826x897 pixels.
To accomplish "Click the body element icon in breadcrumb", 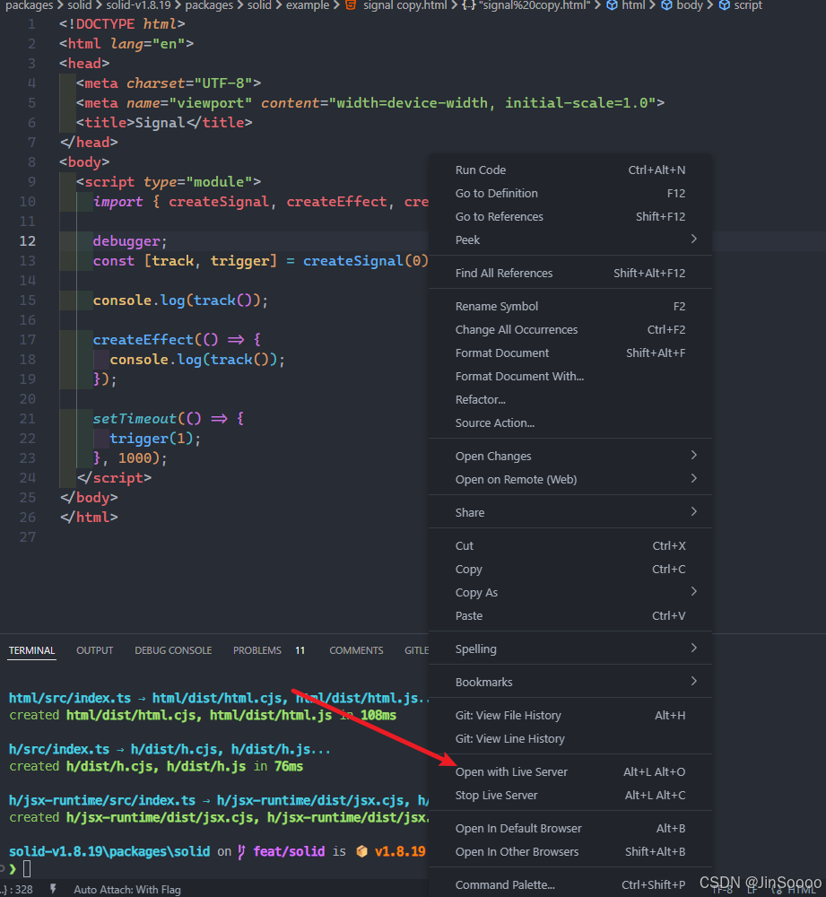I will [667, 5].
